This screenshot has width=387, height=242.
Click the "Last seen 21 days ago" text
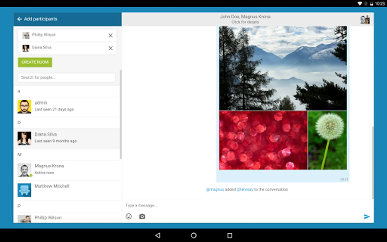[54, 109]
